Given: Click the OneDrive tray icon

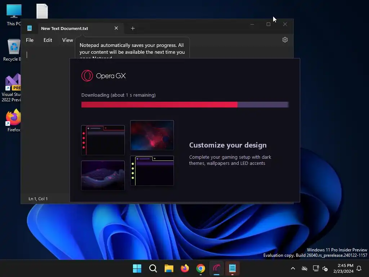Looking at the screenshot, I should [304, 268].
